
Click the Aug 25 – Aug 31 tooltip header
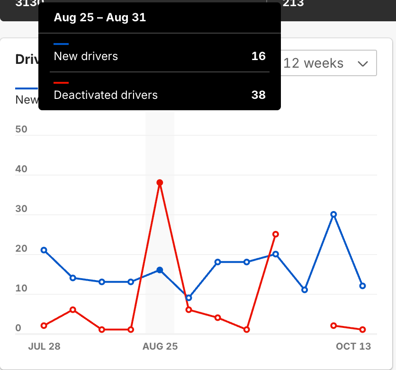(100, 18)
